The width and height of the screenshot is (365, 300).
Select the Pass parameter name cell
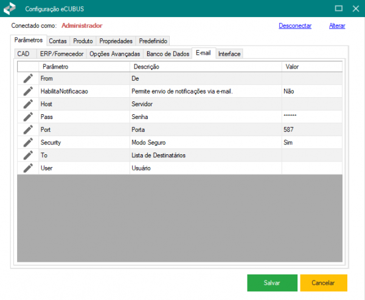pyautogui.click(x=84, y=117)
